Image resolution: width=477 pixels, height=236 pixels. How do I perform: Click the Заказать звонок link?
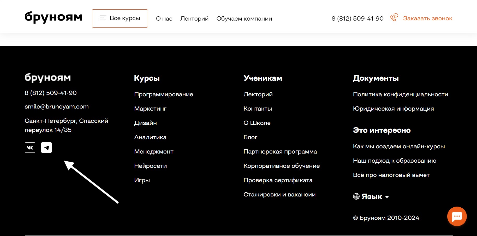pyautogui.click(x=428, y=18)
